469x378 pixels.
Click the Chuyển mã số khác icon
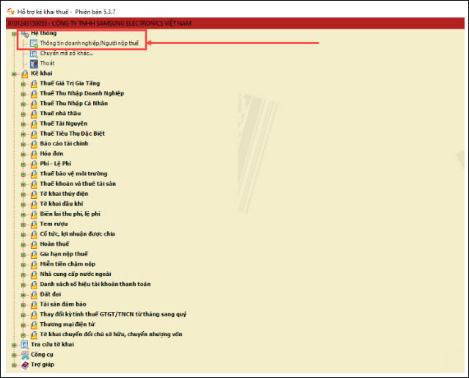click(33, 54)
